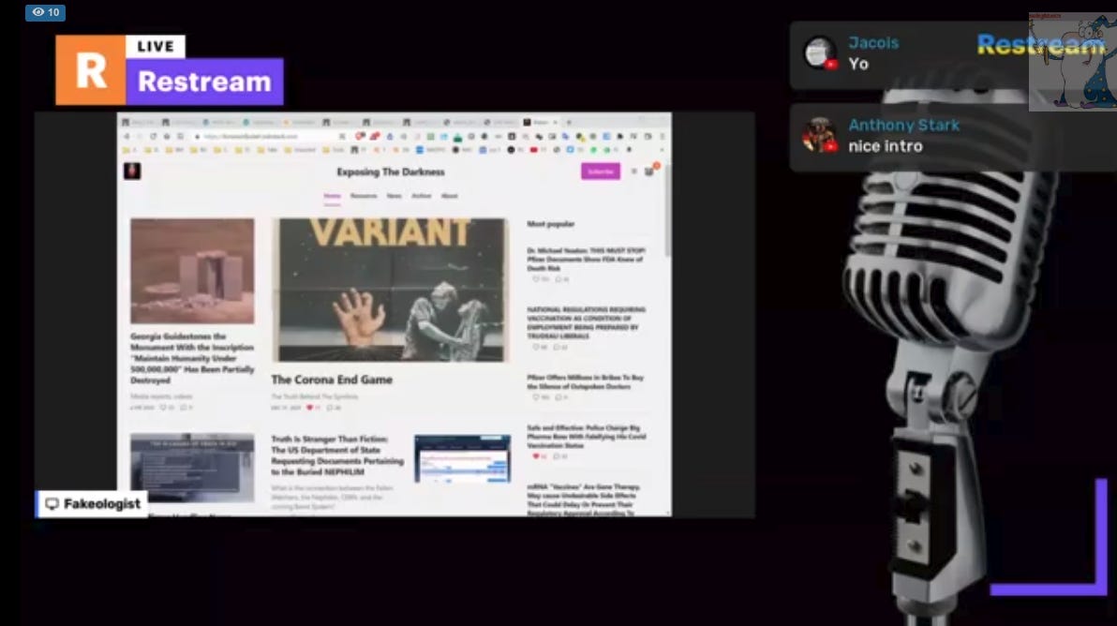Screen dimensions: 1117x626
Task: Click the Jacois username in chat
Action: (x=873, y=43)
